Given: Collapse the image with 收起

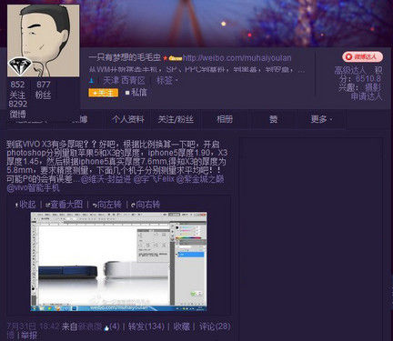Looking at the screenshot, I should point(25,205).
